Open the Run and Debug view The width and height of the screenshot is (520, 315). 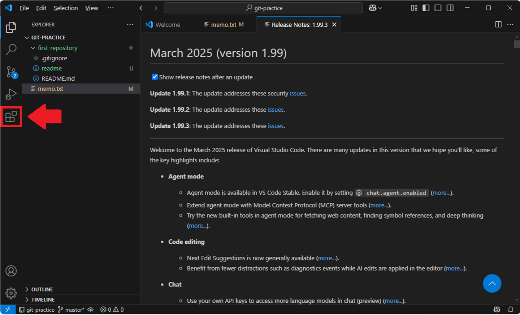click(x=11, y=94)
